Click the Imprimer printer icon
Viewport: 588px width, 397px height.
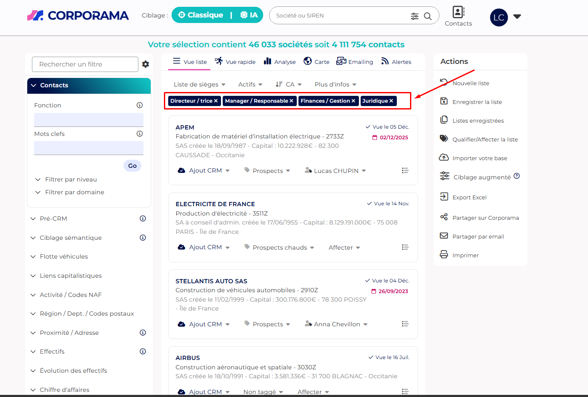tap(444, 255)
